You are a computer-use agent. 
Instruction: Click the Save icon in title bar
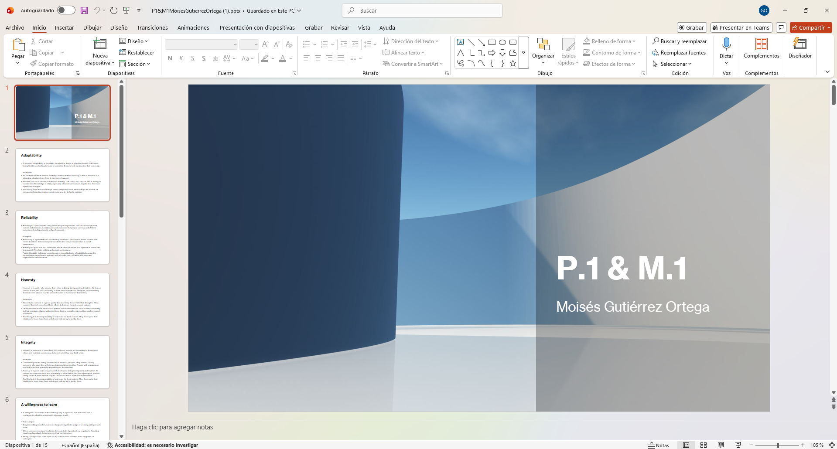point(84,10)
